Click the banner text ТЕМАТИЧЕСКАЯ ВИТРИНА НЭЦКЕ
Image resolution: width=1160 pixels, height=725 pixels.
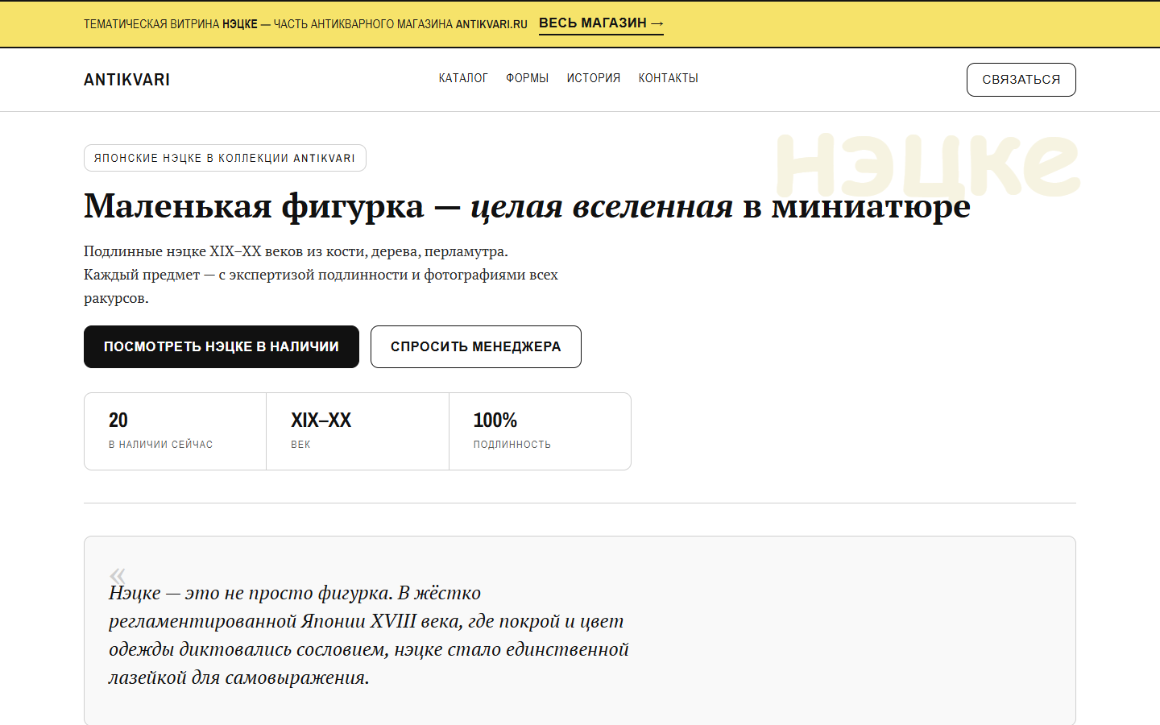coord(305,24)
